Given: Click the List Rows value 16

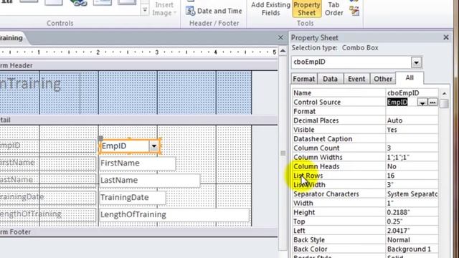Looking at the screenshot, I should (412, 176).
